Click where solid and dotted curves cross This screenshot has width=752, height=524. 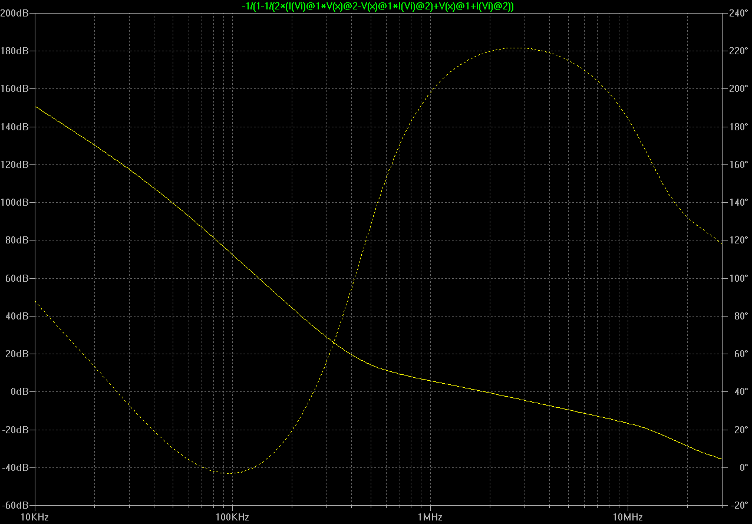[334, 342]
